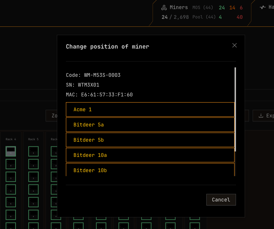Close the Change position of miner dialog

pos(235,45)
